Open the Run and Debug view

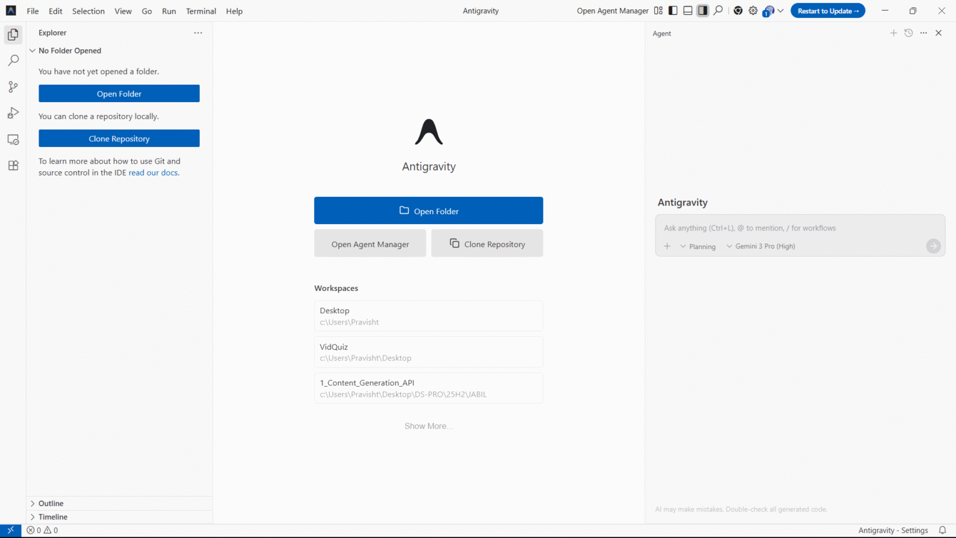click(12, 113)
